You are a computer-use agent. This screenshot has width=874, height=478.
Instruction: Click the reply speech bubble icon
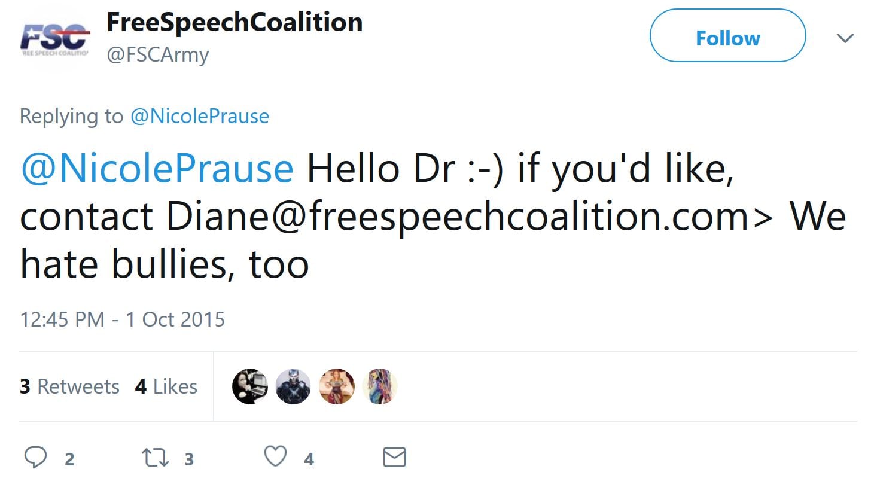(36, 458)
